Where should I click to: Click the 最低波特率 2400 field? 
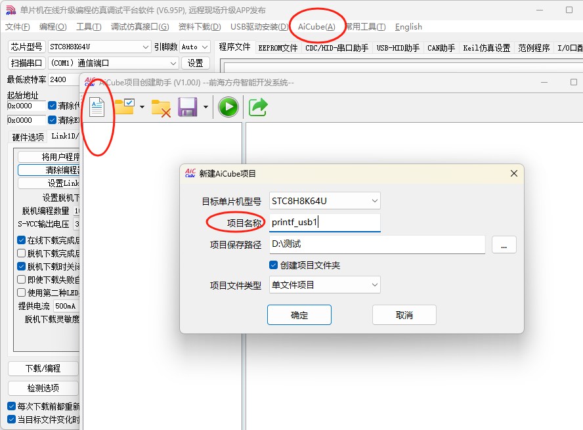point(64,79)
